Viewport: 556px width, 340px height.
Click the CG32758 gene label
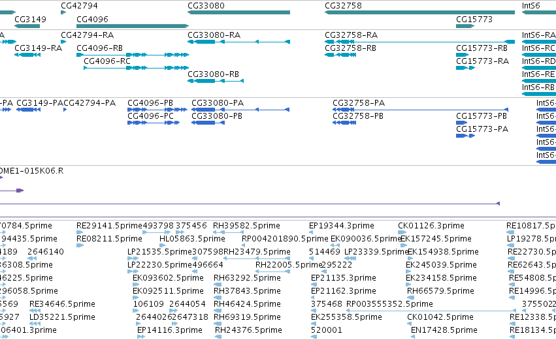(x=343, y=6)
